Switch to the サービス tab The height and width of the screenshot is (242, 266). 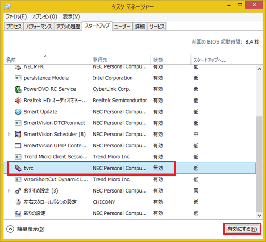(x=157, y=27)
